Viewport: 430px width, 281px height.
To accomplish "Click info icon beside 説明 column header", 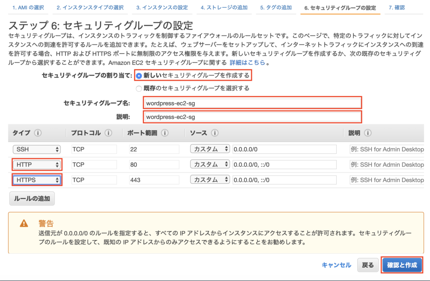I will coord(368,133).
